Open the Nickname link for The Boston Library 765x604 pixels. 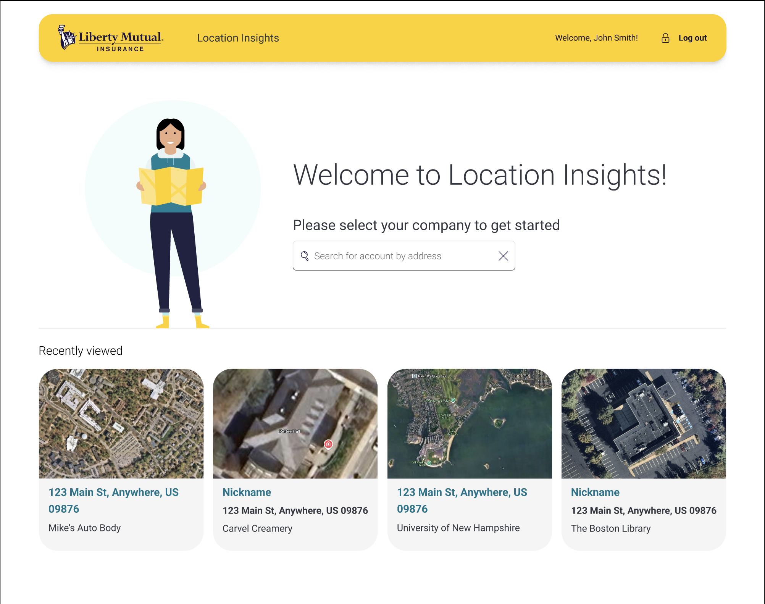click(x=595, y=493)
